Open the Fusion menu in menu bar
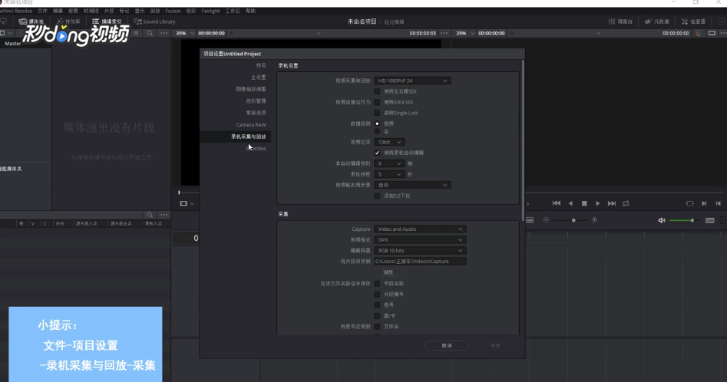The width and height of the screenshot is (727, 382). [173, 11]
